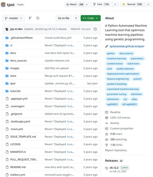Click the link icon beside the website URL
153x177 pixels.
point(107,46)
